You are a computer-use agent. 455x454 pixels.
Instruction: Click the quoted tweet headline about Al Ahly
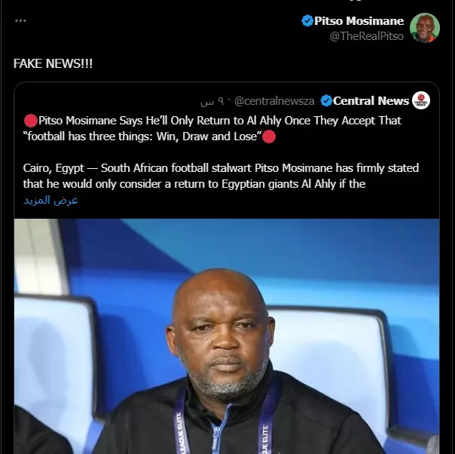click(212, 128)
